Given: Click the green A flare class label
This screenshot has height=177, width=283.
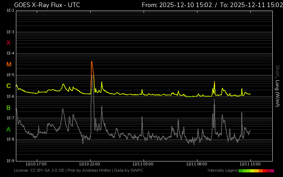Looking at the screenshot, I should point(9,130).
